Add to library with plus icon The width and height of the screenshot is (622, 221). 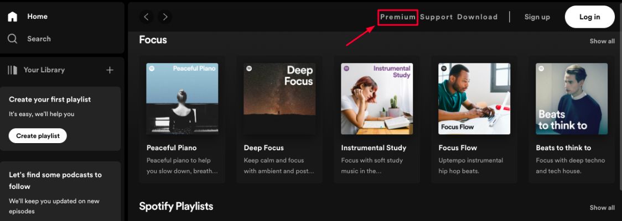[110, 70]
